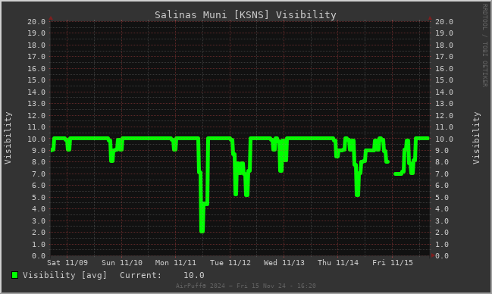Click the red arrow atop right axis

(430, 18)
